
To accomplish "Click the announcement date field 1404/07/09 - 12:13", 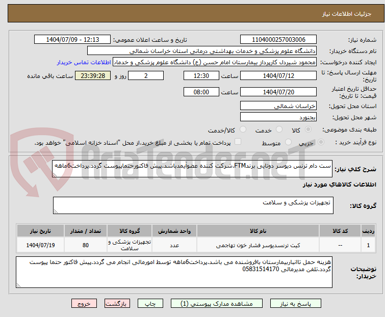I will click(x=72, y=40).
